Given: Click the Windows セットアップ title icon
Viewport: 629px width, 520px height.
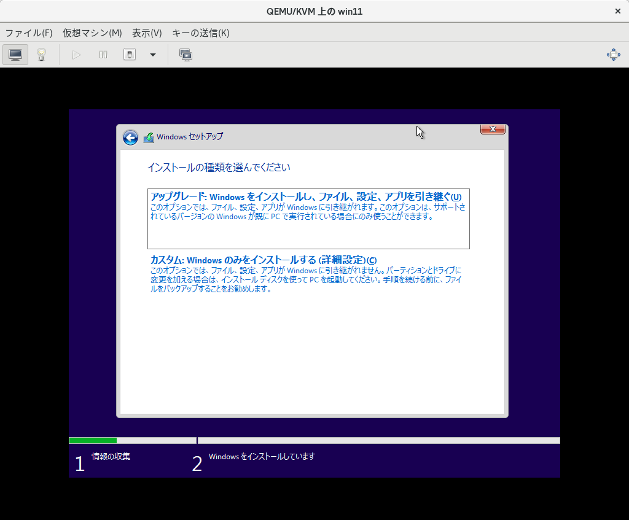Looking at the screenshot, I should click(149, 137).
